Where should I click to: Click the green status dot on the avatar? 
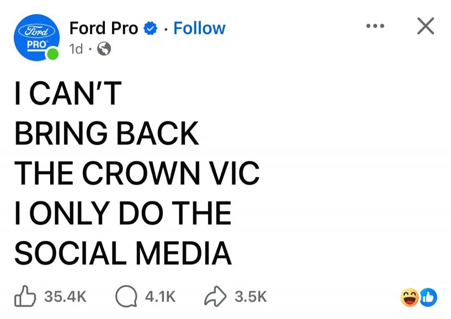53,53
